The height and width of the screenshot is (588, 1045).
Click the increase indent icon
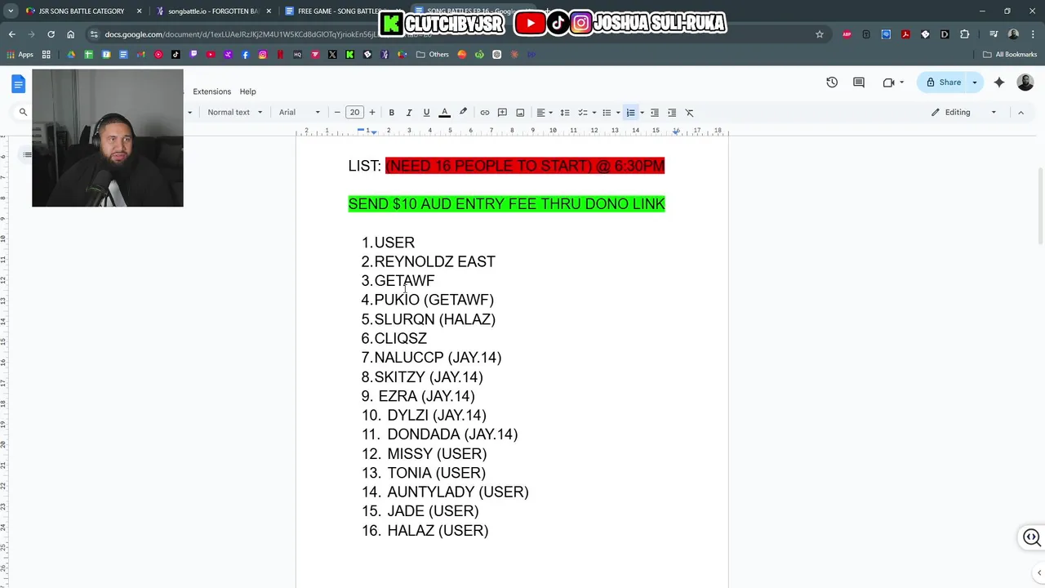(x=672, y=113)
